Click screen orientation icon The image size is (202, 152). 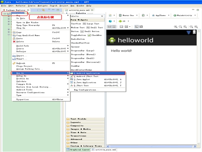pos(143,15)
